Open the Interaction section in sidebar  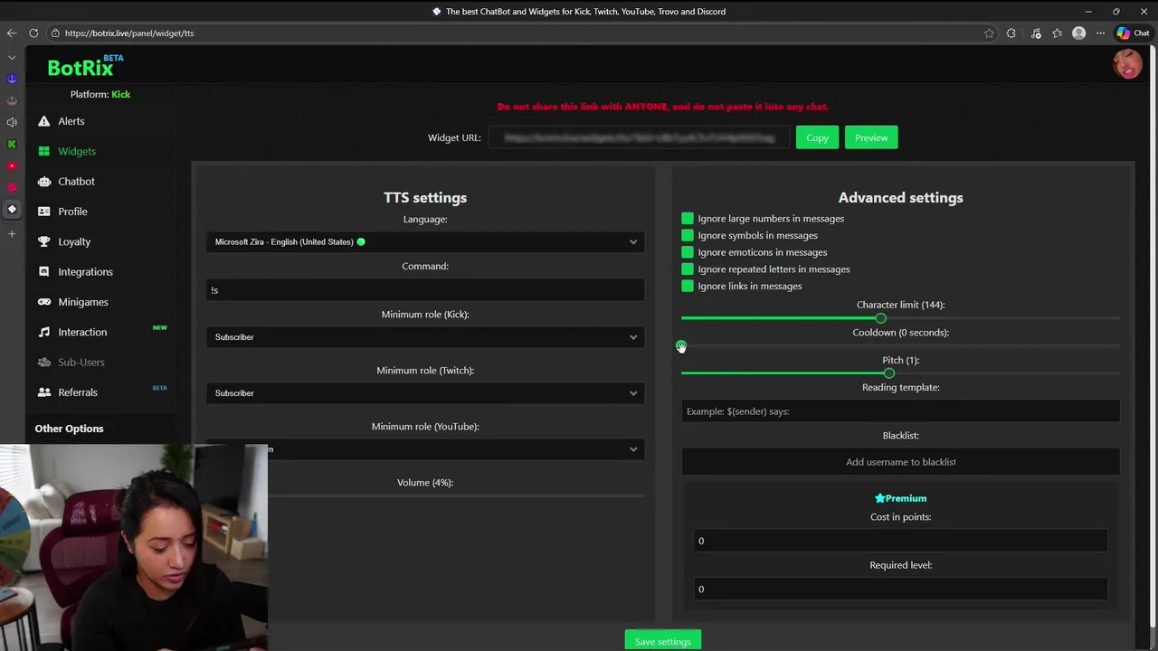tap(82, 332)
